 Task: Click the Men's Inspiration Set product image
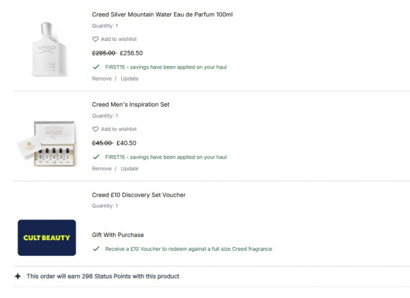(47, 143)
